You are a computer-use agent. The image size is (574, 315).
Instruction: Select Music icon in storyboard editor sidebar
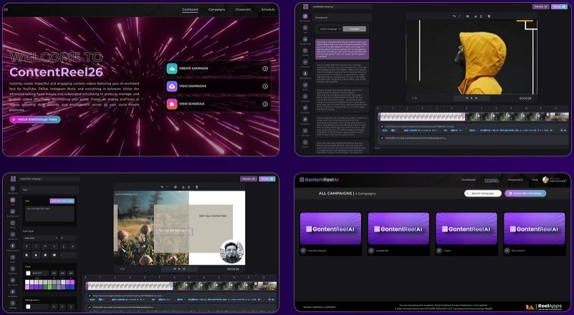[305, 85]
